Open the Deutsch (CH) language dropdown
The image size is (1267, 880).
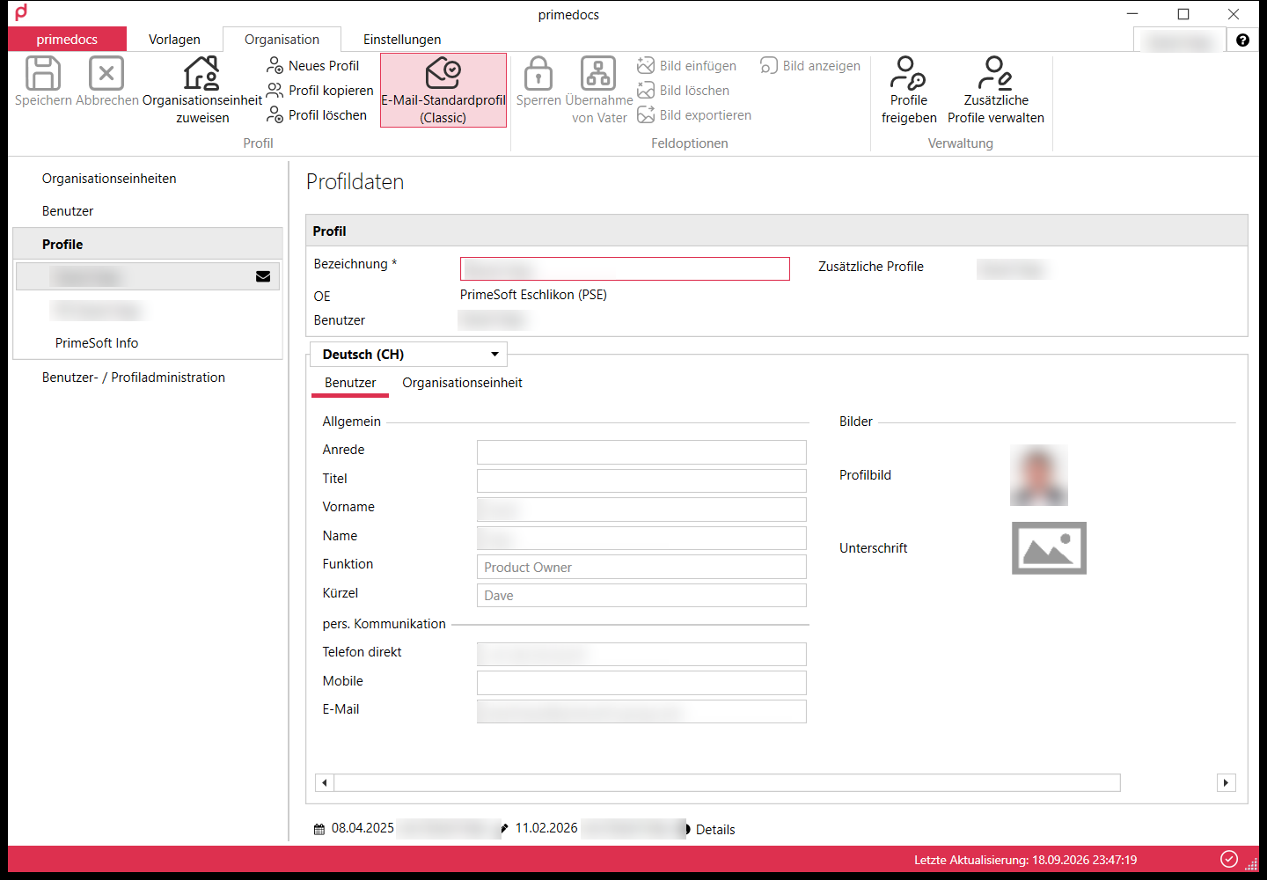(408, 354)
